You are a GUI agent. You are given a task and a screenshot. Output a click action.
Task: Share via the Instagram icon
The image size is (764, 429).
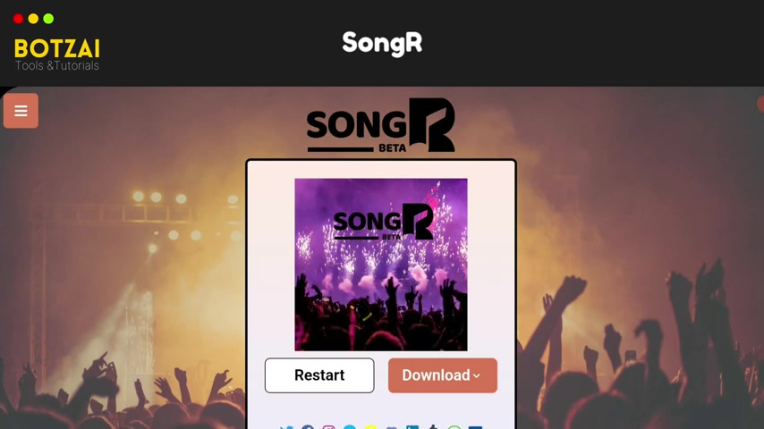(x=328, y=427)
